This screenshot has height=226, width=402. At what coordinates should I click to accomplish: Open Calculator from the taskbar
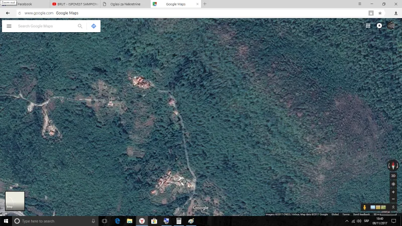[178, 221]
